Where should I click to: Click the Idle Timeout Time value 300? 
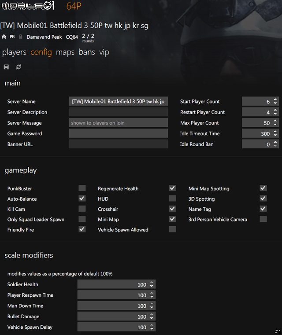click(265, 133)
